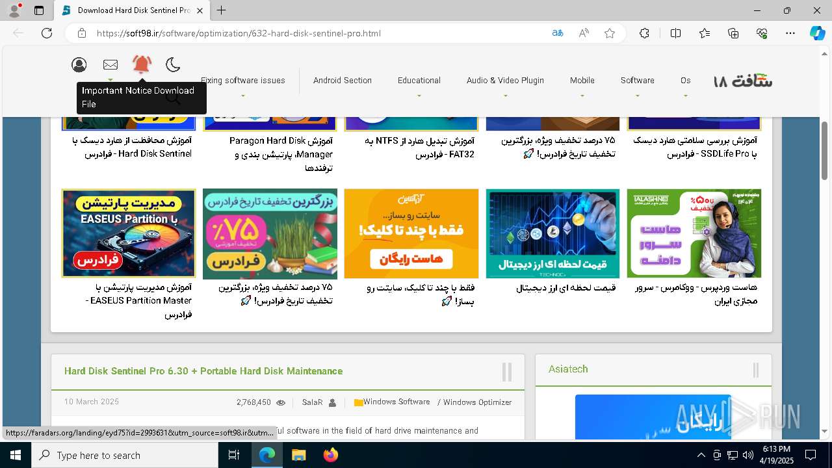Open the Windows notification center
This screenshot has height=468, width=832.
click(811, 455)
